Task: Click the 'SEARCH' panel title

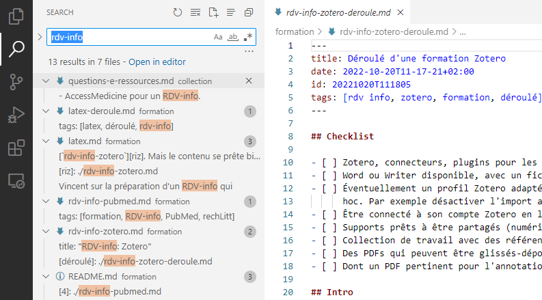Action: coord(60,12)
